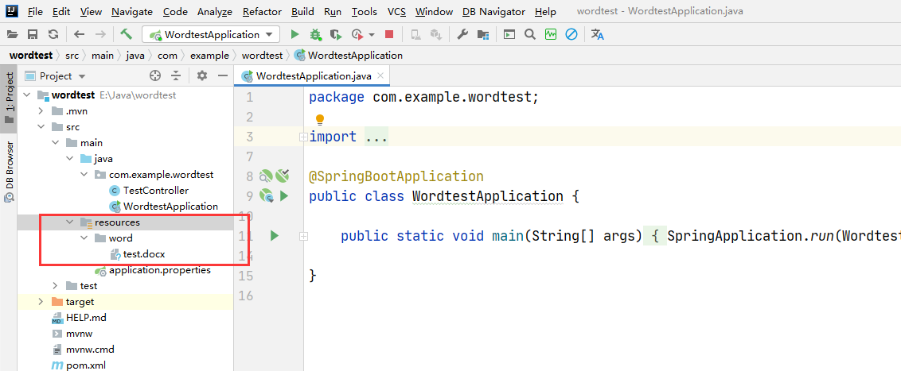The width and height of the screenshot is (901, 371).
Task: Collapse the java folder arrow
Action: [69, 158]
